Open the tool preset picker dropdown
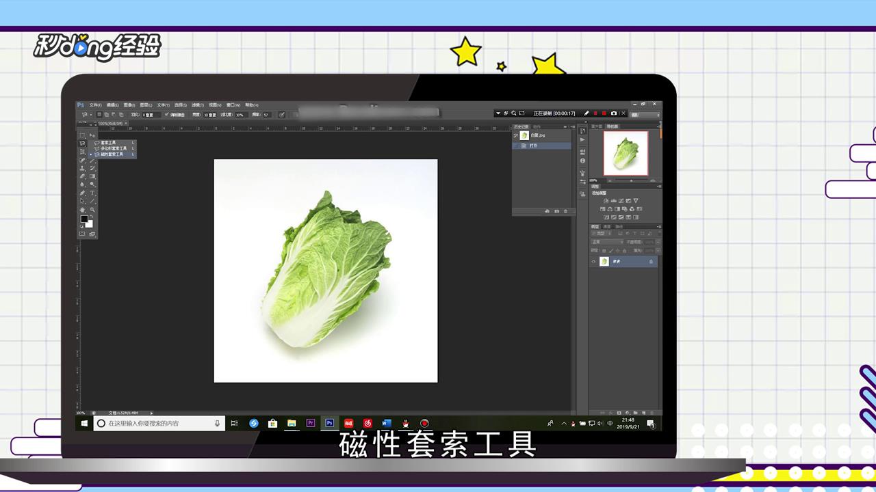This screenshot has height=492, width=876. coord(86,114)
